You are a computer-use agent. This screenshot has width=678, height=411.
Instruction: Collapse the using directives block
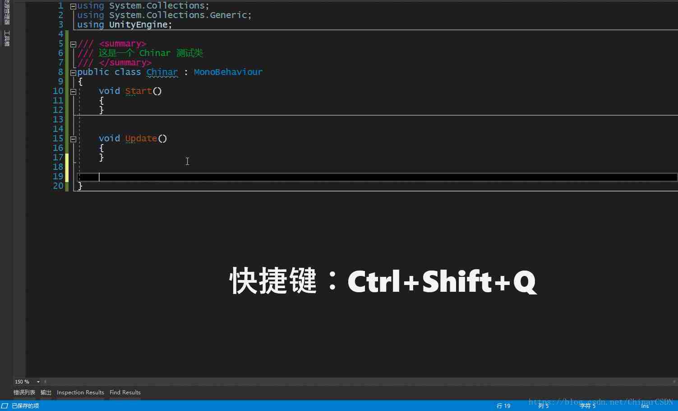click(73, 7)
